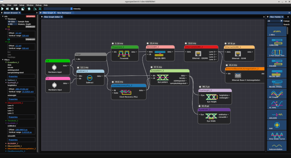Expand the 8b10bIBM_2 tree entry
The height and width of the screenshot is (158, 291).
(x=6, y=144)
